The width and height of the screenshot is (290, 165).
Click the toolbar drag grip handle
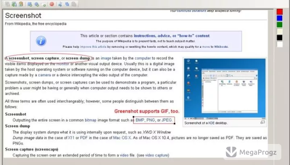[x=3, y=4]
